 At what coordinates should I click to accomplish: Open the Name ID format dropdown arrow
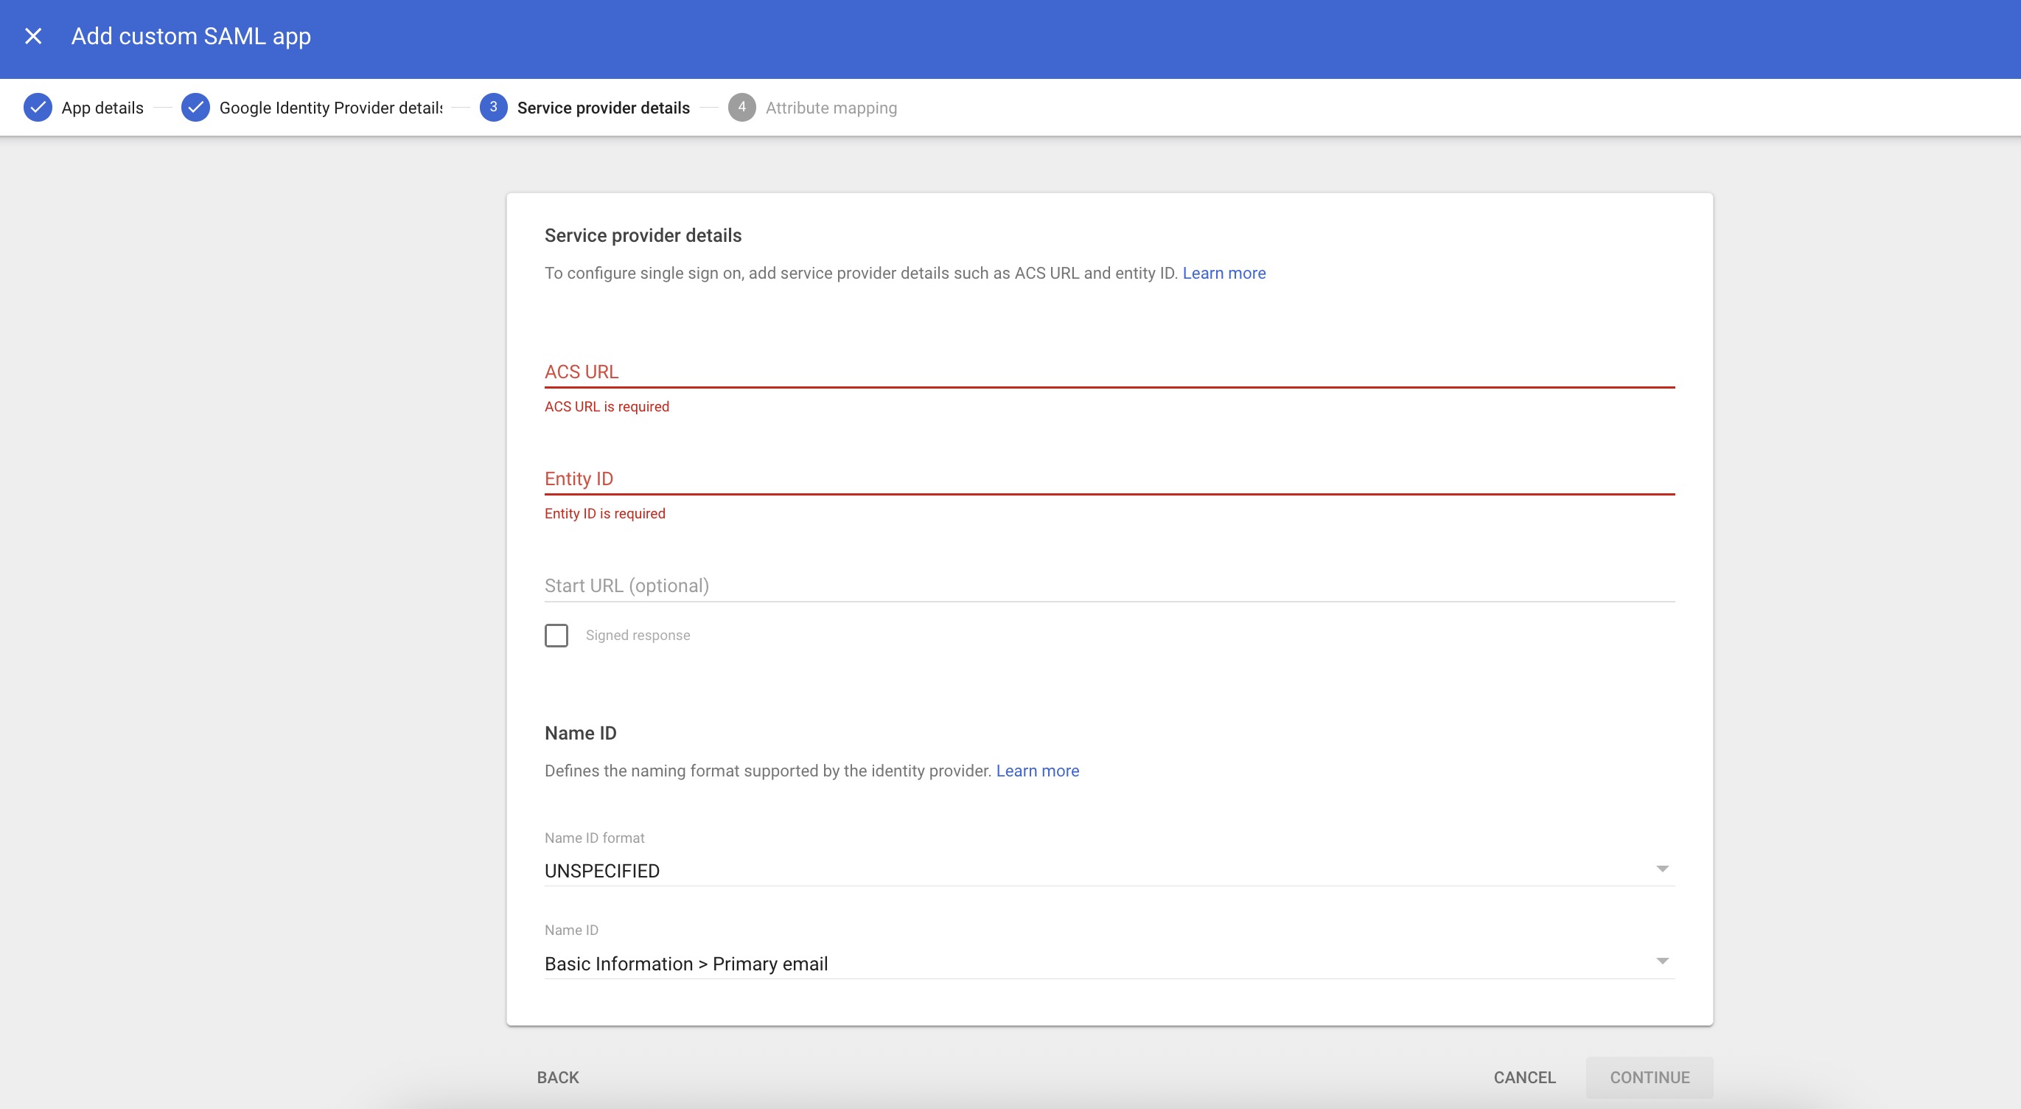tap(1661, 869)
